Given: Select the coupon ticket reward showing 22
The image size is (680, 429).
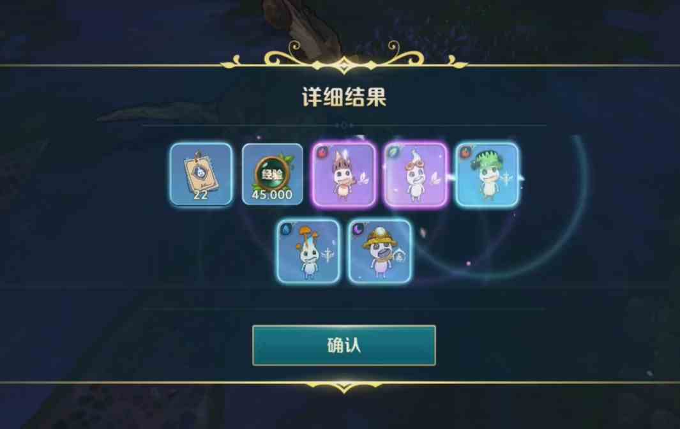Looking at the screenshot, I should tap(200, 174).
